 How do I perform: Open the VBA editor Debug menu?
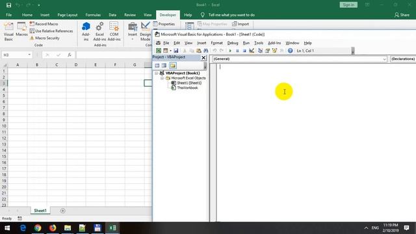coord(233,43)
